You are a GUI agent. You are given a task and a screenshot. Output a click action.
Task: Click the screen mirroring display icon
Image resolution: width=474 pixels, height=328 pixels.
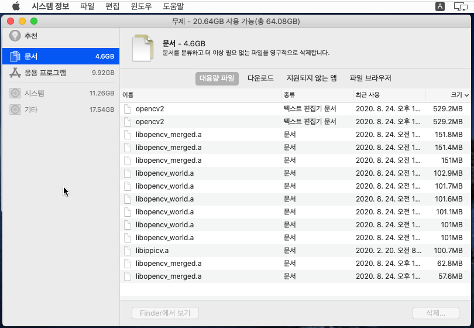point(460,6)
